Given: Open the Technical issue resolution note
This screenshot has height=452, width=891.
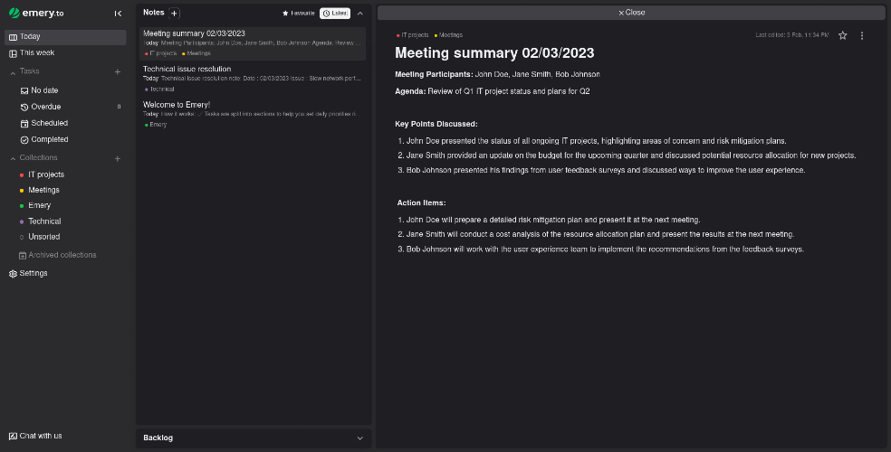Looking at the screenshot, I should tap(187, 69).
